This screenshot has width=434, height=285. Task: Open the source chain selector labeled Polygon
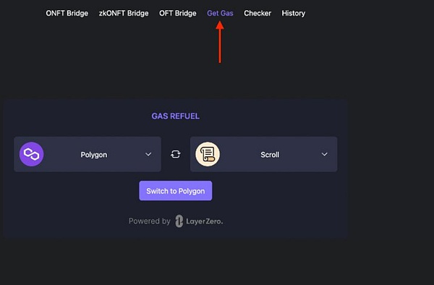point(88,154)
